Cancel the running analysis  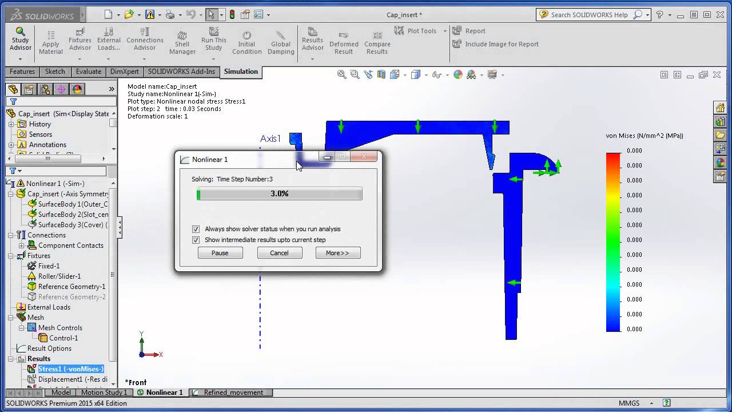coord(279,253)
